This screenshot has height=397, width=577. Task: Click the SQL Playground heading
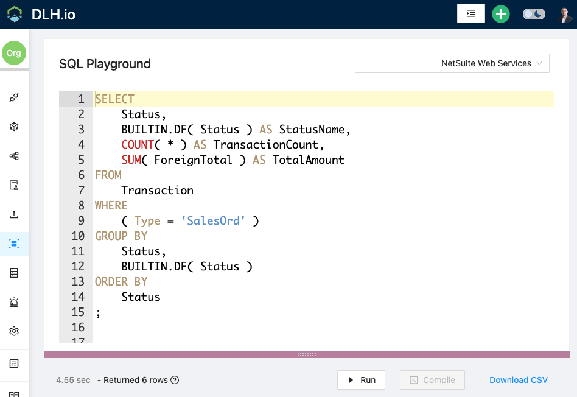pos(105,63)
